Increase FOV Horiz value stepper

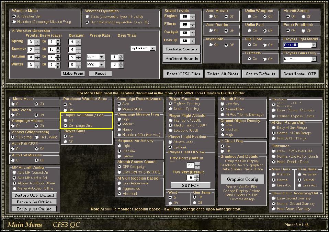point(197,164)
